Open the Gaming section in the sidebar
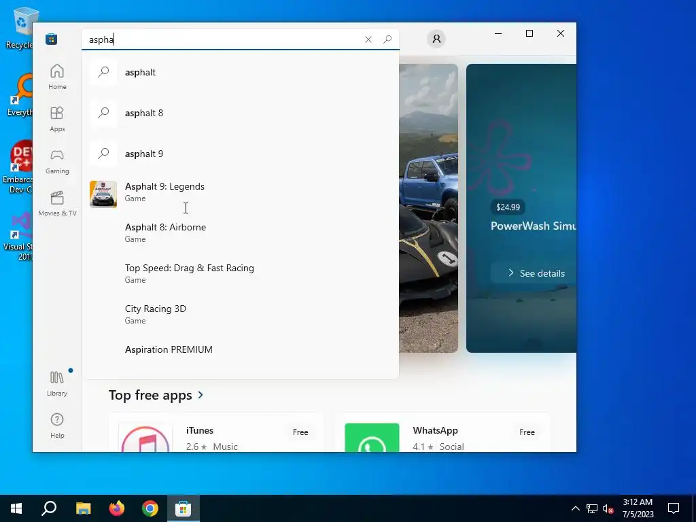The width and height of the screenshot is (696, 522). pyautogui.click(x=57, y=162)
